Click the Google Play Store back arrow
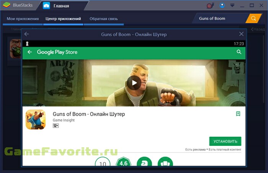This screenshot has height=173, width=268. pos(29,52)
